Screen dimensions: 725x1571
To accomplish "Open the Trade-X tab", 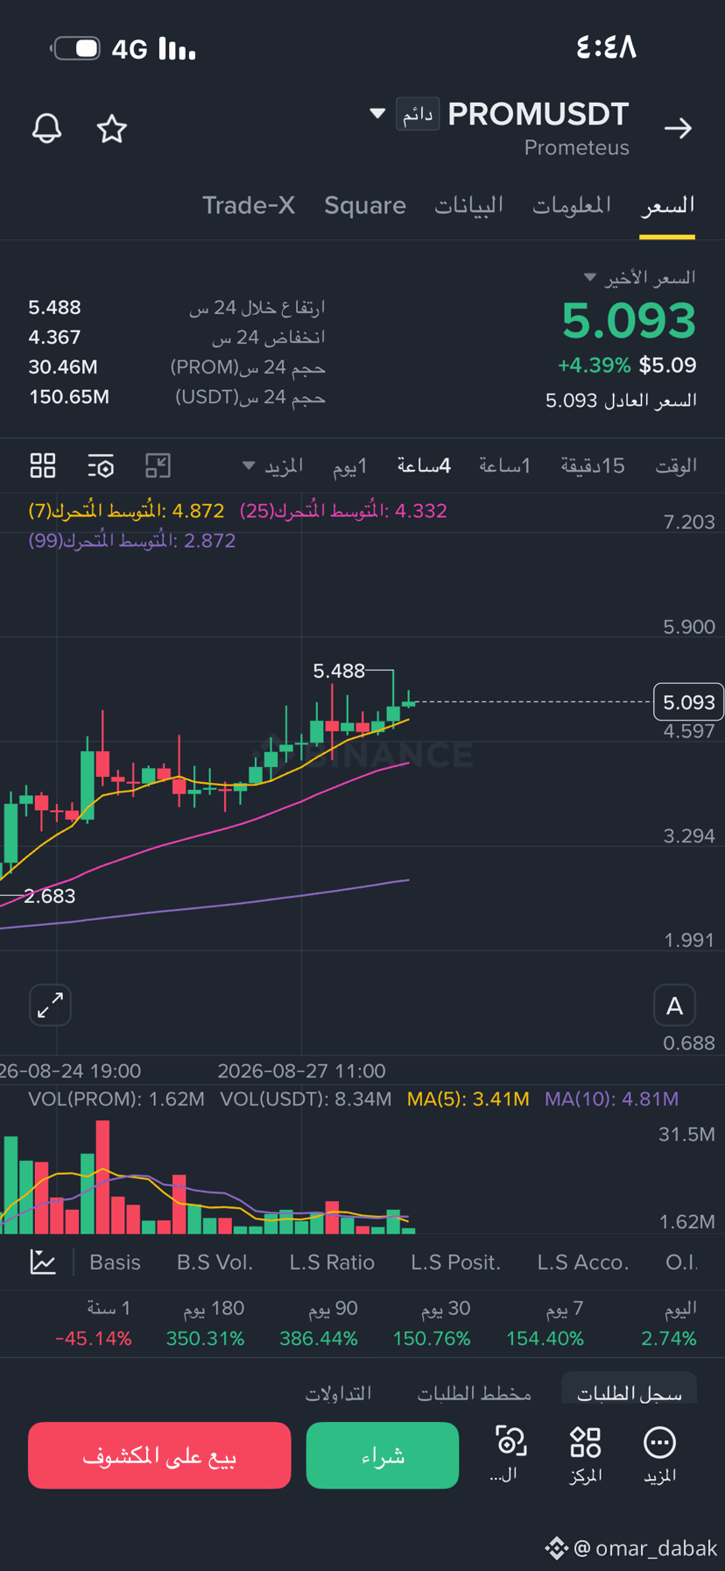I will coord(249,205).
